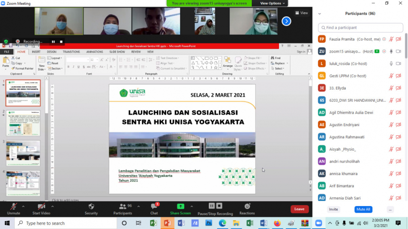Open the gallery View menu

[x=301, y=13]
